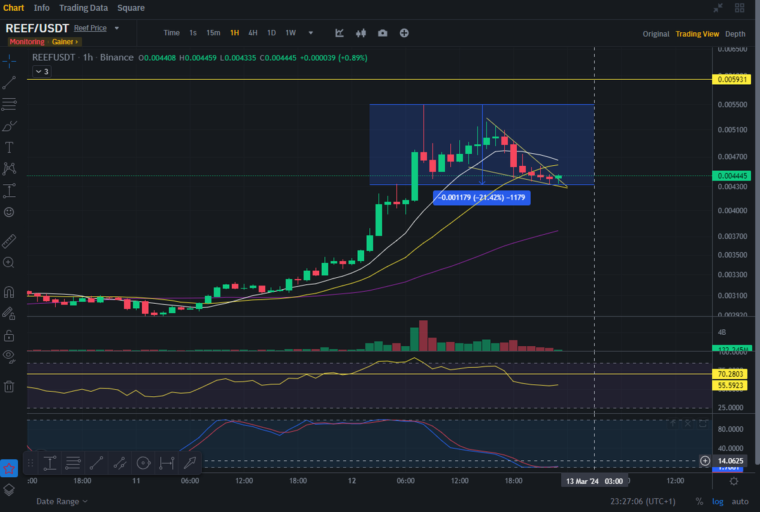The image size is (760, 512).
Task: Open the indicators icon in the top toolbar
Action: tap(339, 32)
